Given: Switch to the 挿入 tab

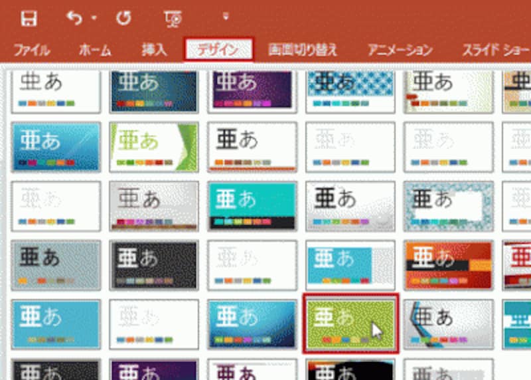Looking at the screenshot, I should pos(155,50).
